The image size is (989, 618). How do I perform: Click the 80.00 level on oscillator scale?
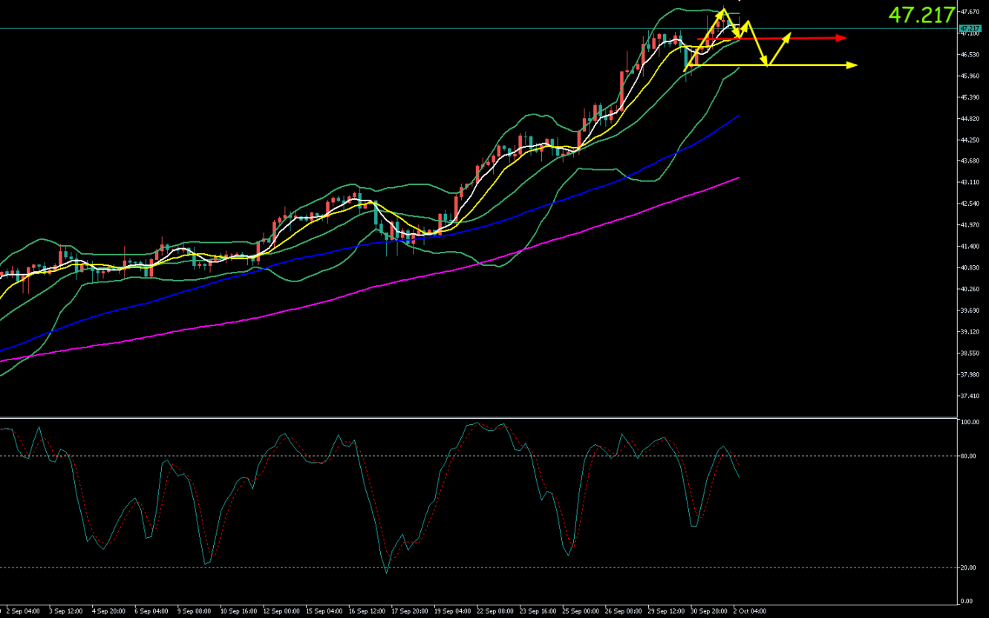pyautogui.click(x=967, y=456)
